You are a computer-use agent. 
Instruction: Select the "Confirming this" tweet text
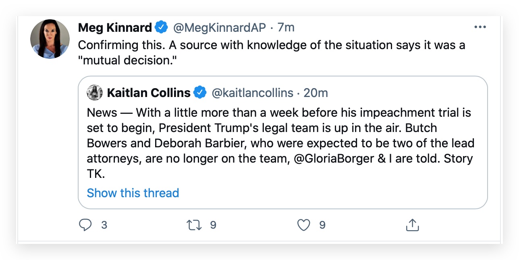tap(272, 52)
